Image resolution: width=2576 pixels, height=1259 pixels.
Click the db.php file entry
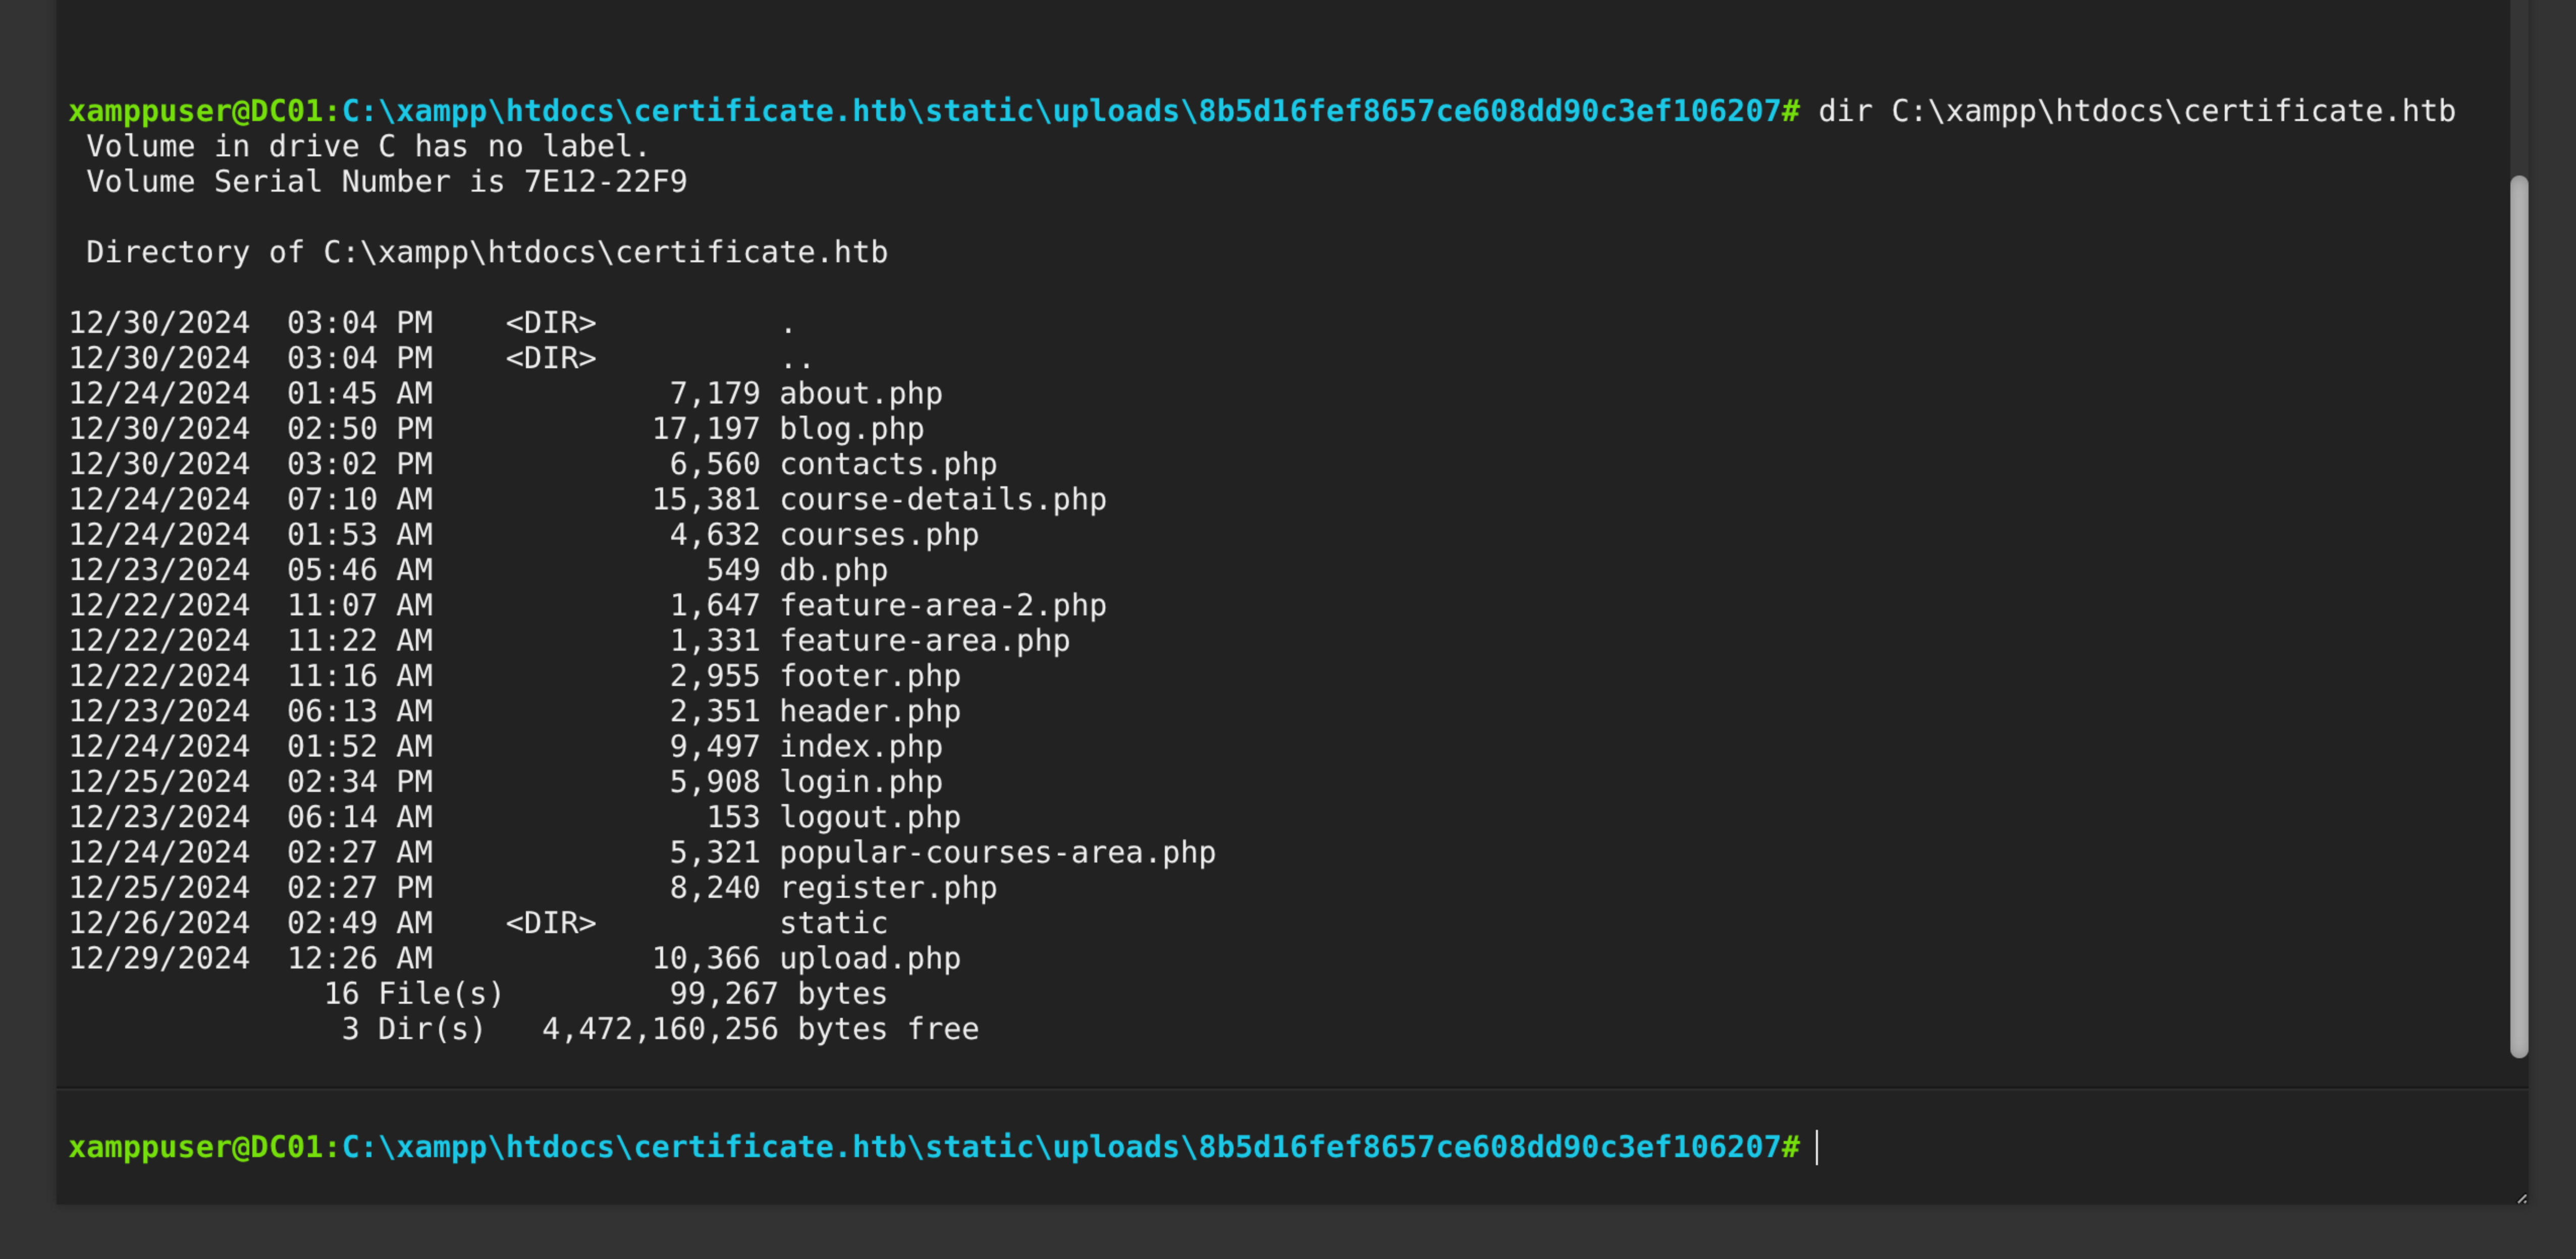[833, 569]
